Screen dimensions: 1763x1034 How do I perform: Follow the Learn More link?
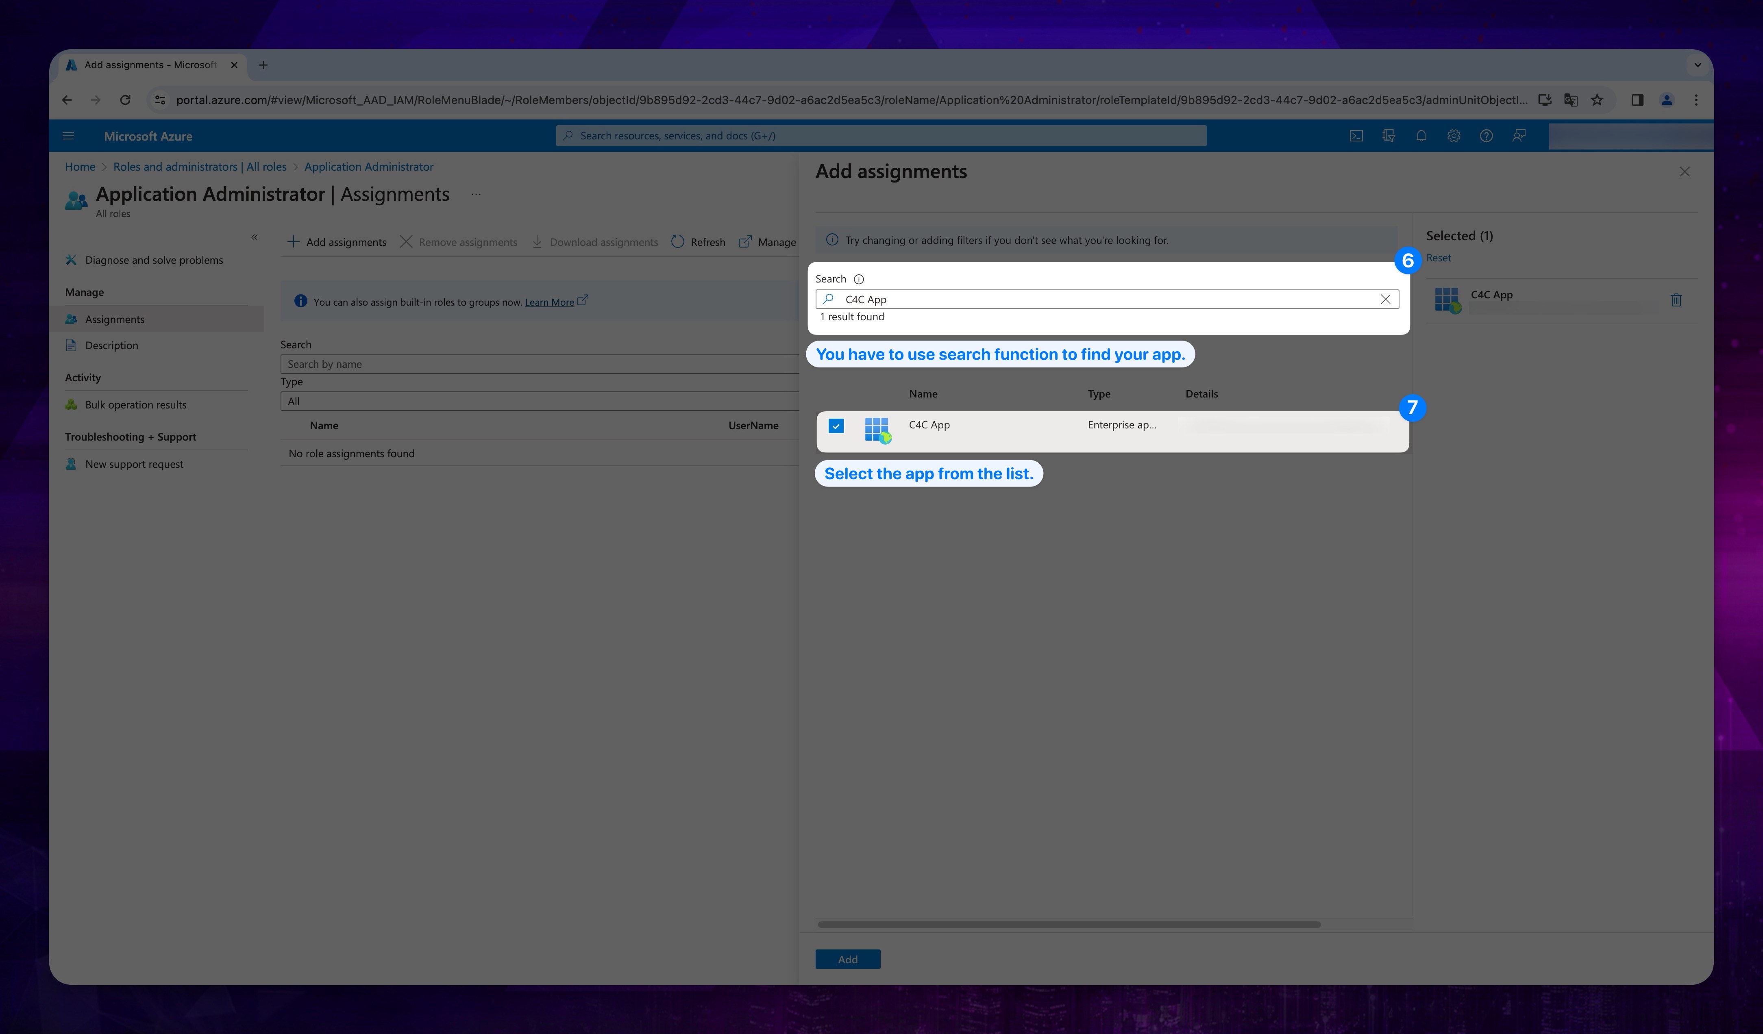pos(549,302)
